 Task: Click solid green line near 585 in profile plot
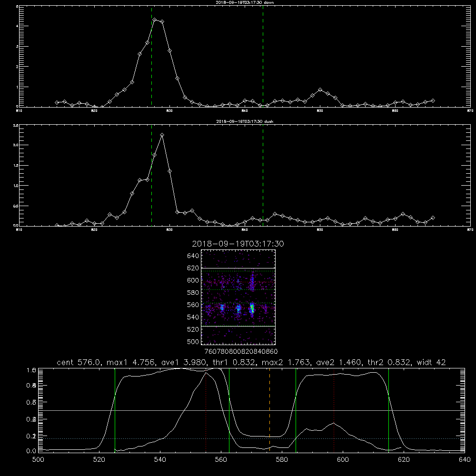[296, 410]
